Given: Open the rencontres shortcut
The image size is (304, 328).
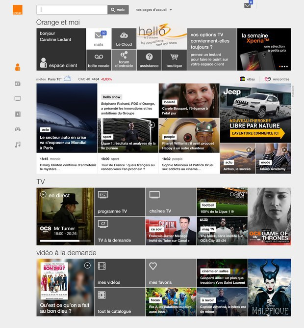Looking at the screenshot, I should (277, 79).
